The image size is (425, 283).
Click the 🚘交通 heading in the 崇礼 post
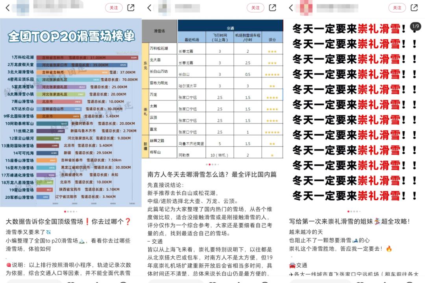298,265
